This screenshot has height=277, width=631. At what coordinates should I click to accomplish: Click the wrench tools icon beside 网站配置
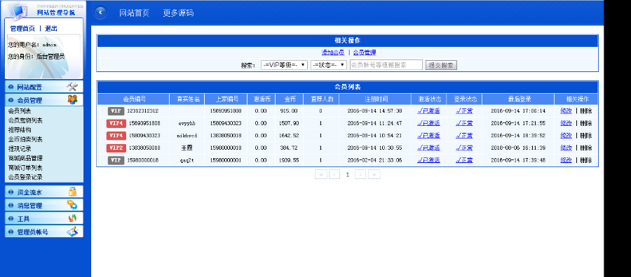[72, 87]
